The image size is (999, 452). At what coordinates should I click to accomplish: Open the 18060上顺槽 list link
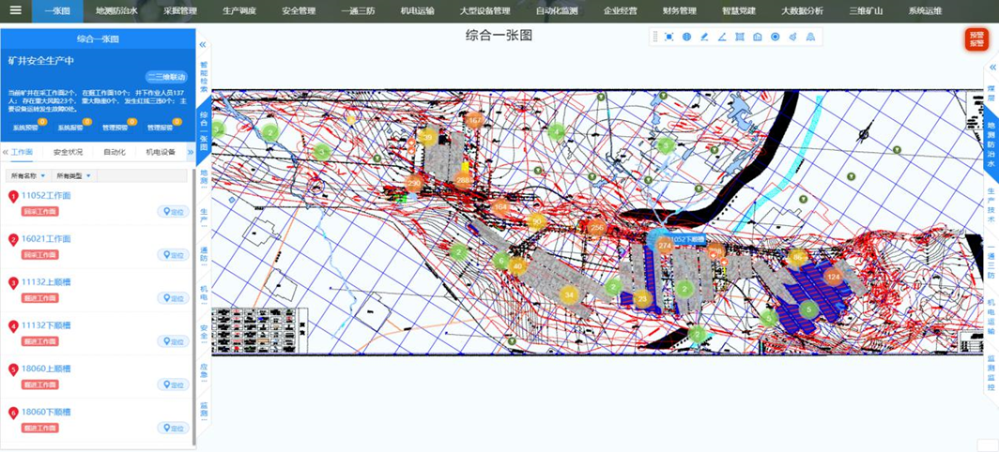coord(47,369)
